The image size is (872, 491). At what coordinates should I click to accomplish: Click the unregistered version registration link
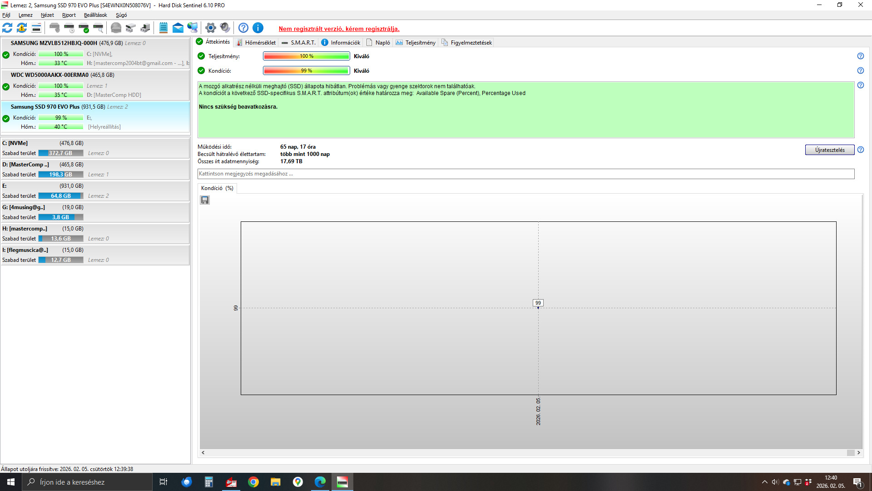point(339,29)
